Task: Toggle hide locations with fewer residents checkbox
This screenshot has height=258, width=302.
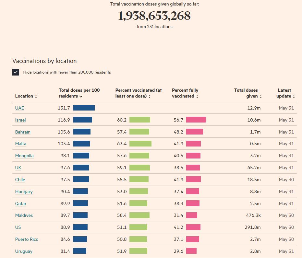Action: (16, 72)
